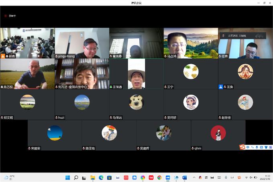Open Windows taskbar search
The width and height of the screenshot is (273, 182).
[76, 177]
